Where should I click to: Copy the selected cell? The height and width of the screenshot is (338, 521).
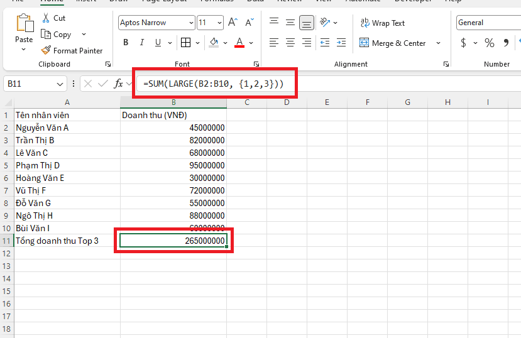coord(56,34)
